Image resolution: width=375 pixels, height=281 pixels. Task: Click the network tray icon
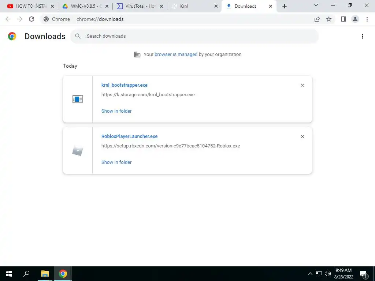319,274
